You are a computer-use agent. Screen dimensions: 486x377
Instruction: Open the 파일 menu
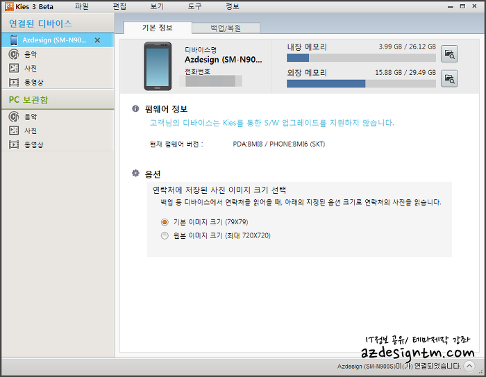(81, 6)
